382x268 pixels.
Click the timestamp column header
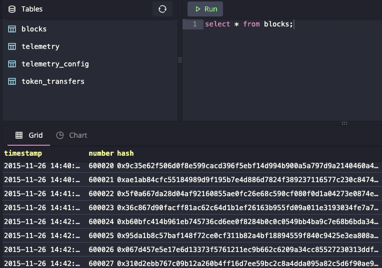point(23,153)
